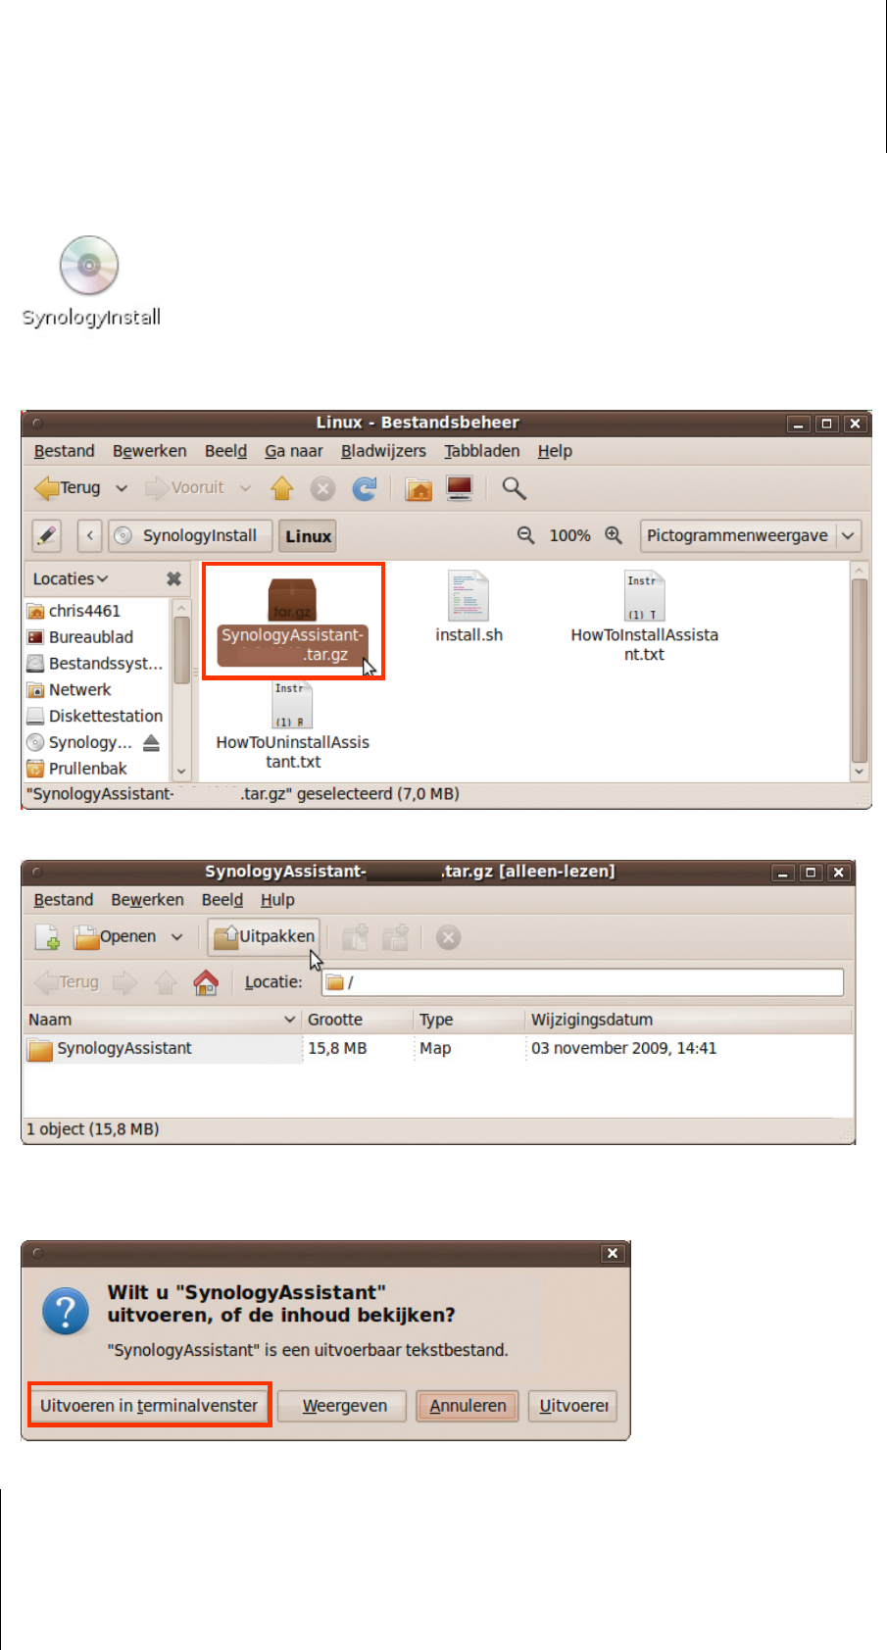Open the home folder icon in Bestandsbeheer toolbar
Screen dimensions: 887x1650
(x=419, y=488)
